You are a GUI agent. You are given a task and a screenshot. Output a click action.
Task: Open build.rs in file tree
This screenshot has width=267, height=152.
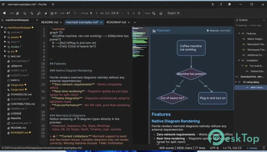pyautogui.click(x=15, y=80)
